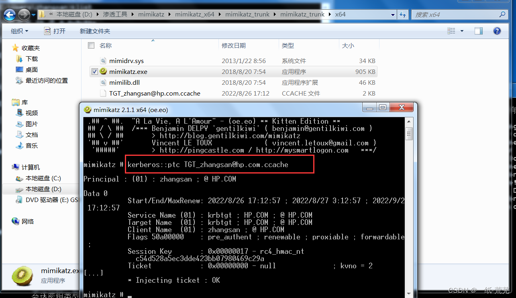The image size is (516, 298).
Task: Click the Explorer back navigation arrow
Action: pyautogui.click(x=10, y=15)
